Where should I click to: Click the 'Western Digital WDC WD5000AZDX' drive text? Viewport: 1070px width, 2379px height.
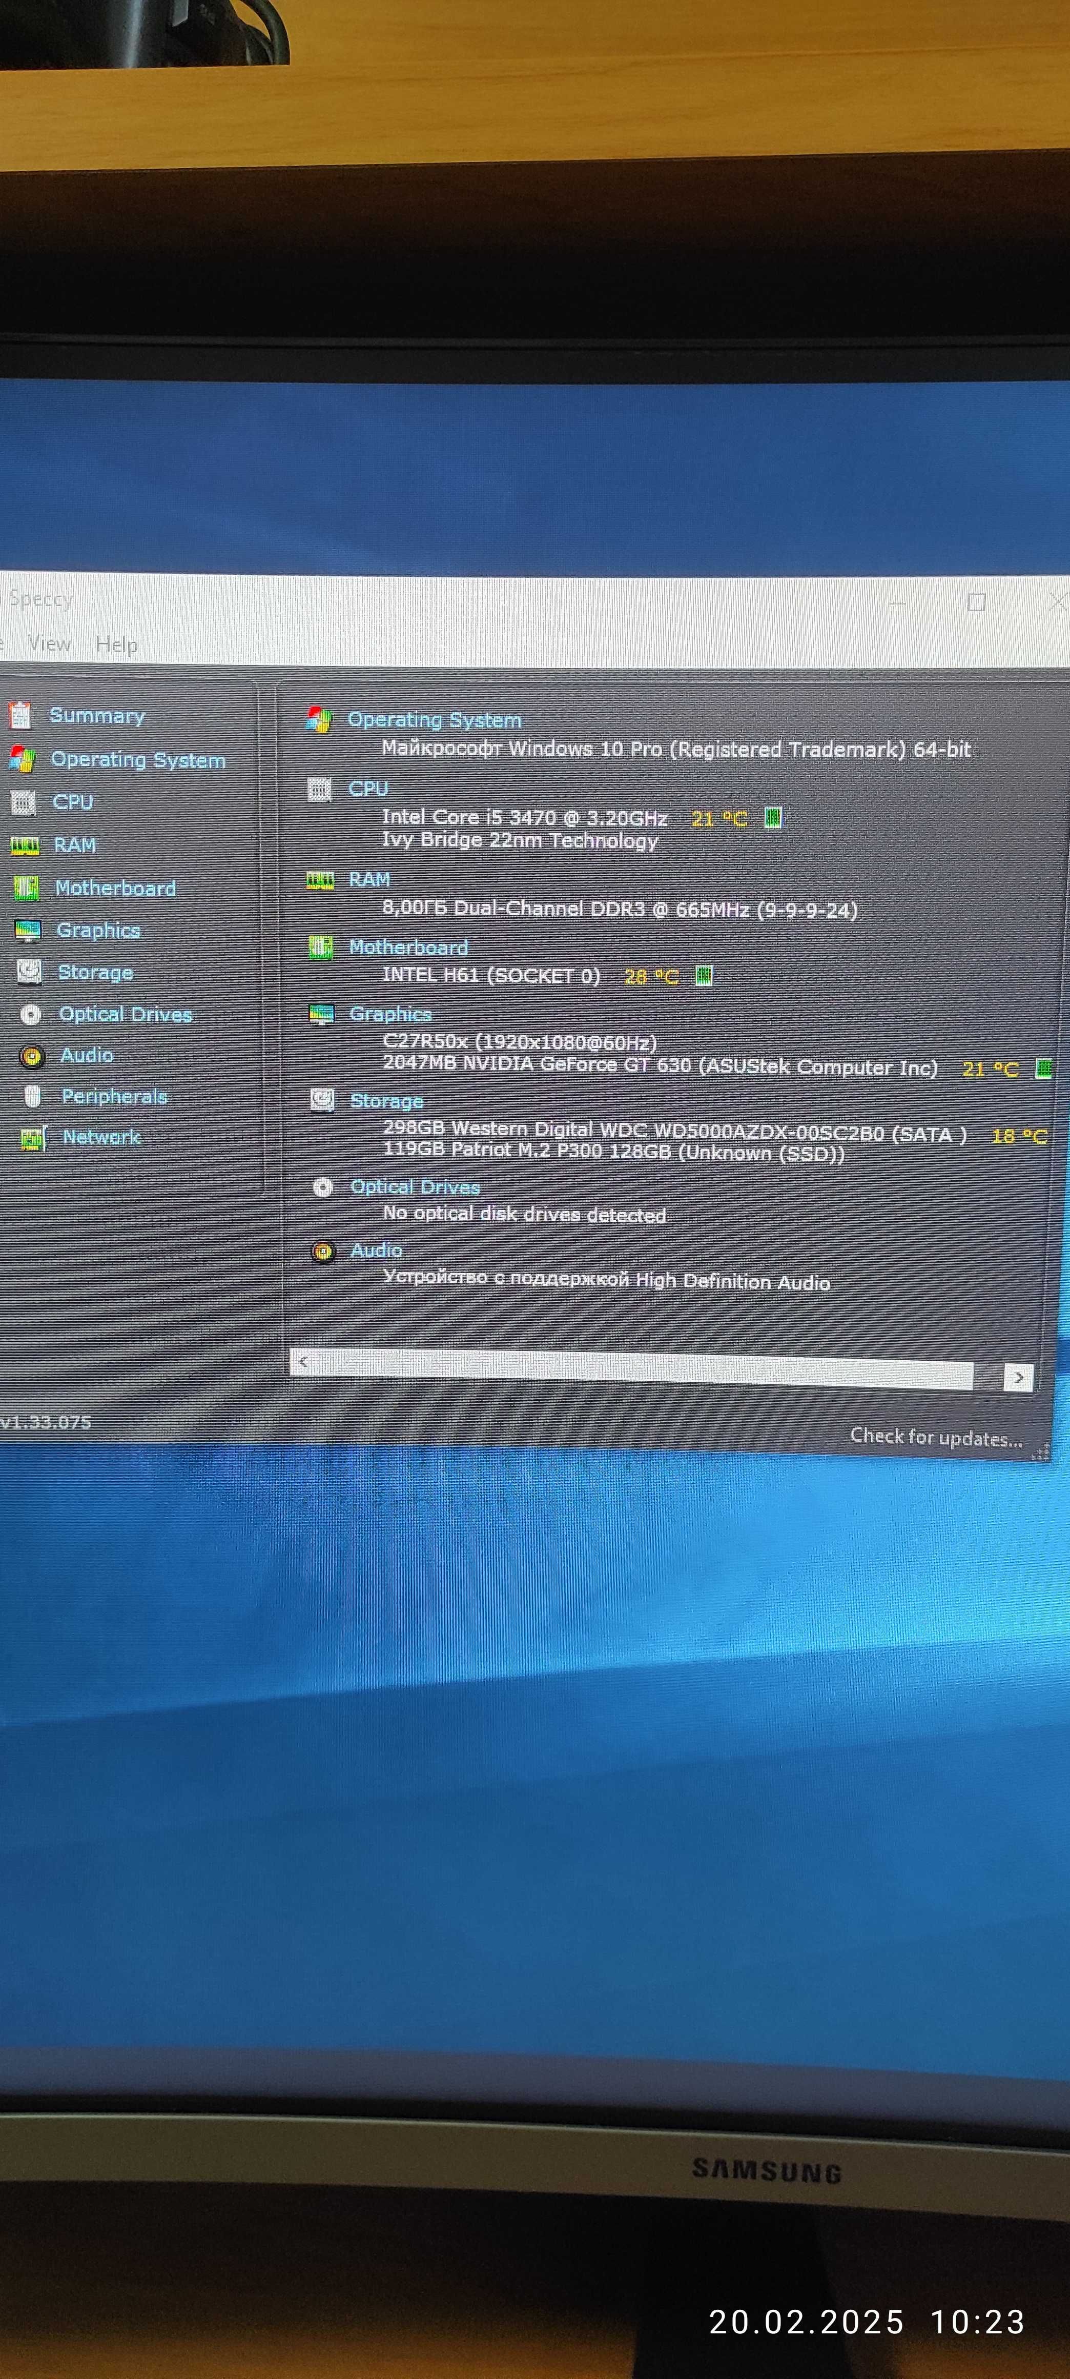click(675, 1132)
